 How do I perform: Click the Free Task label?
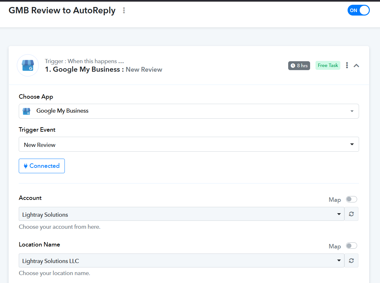pos(328,65)
